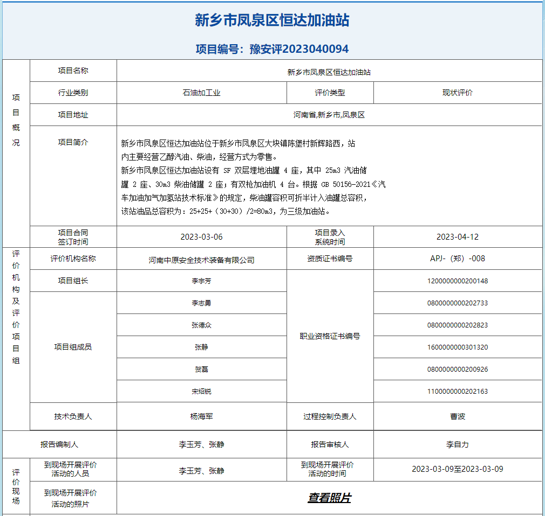Click the 报告编制人 label
Viewport: 545px width, 516px height.
pyautogui.click(x=59, y=444)
